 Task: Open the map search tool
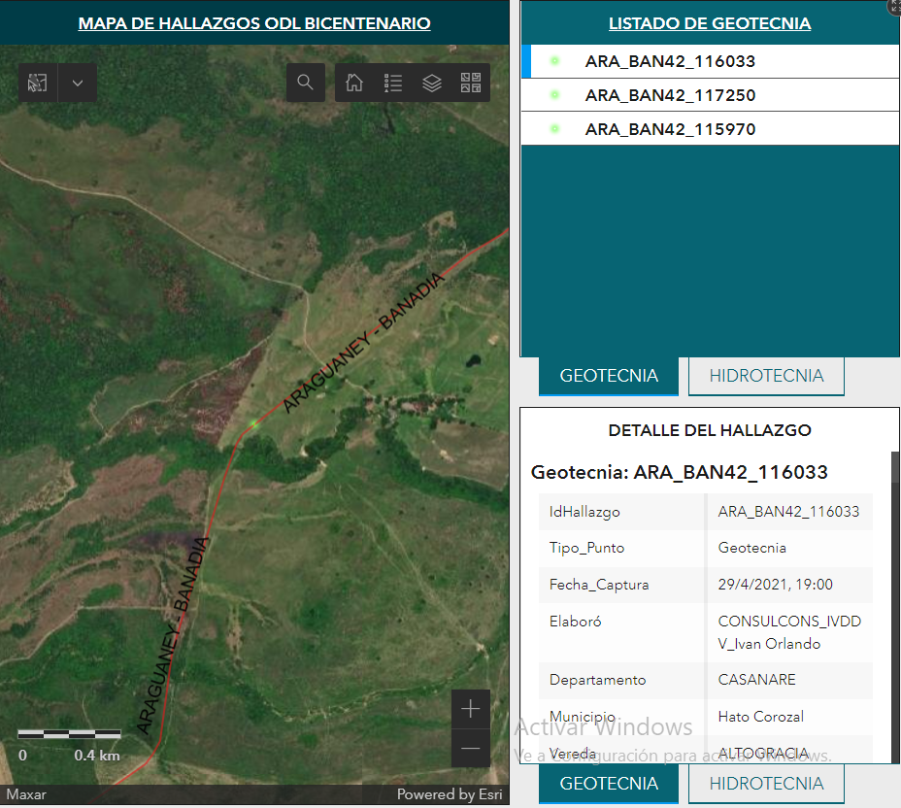[x=306, y=84]
